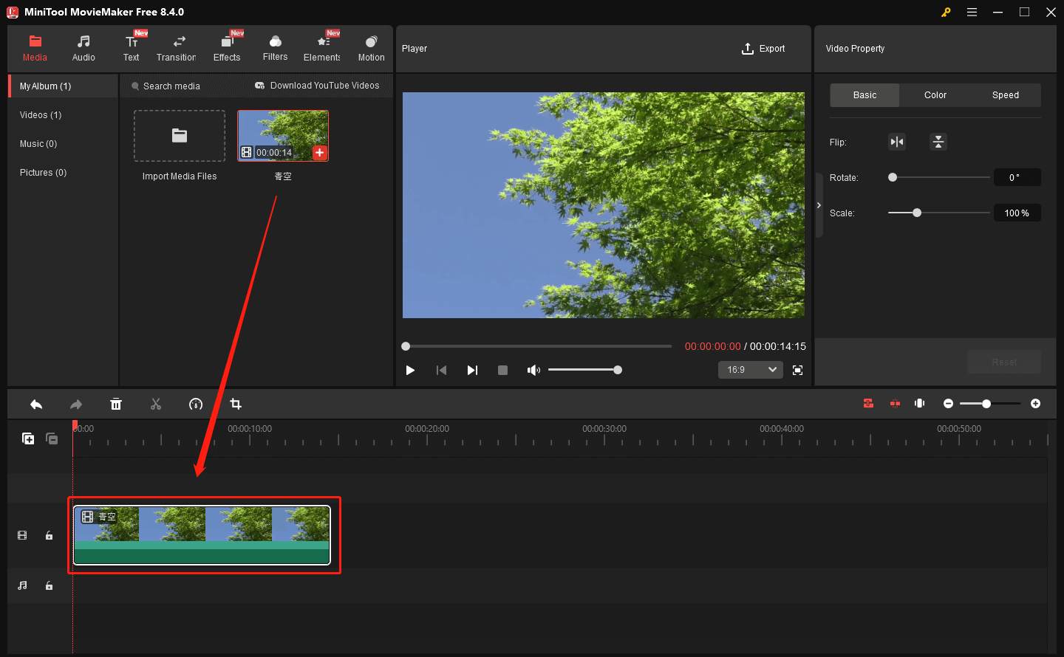Select the 青空 clip thumbnail in My Album
The image size is (1064, 657).
pos(283,135)
